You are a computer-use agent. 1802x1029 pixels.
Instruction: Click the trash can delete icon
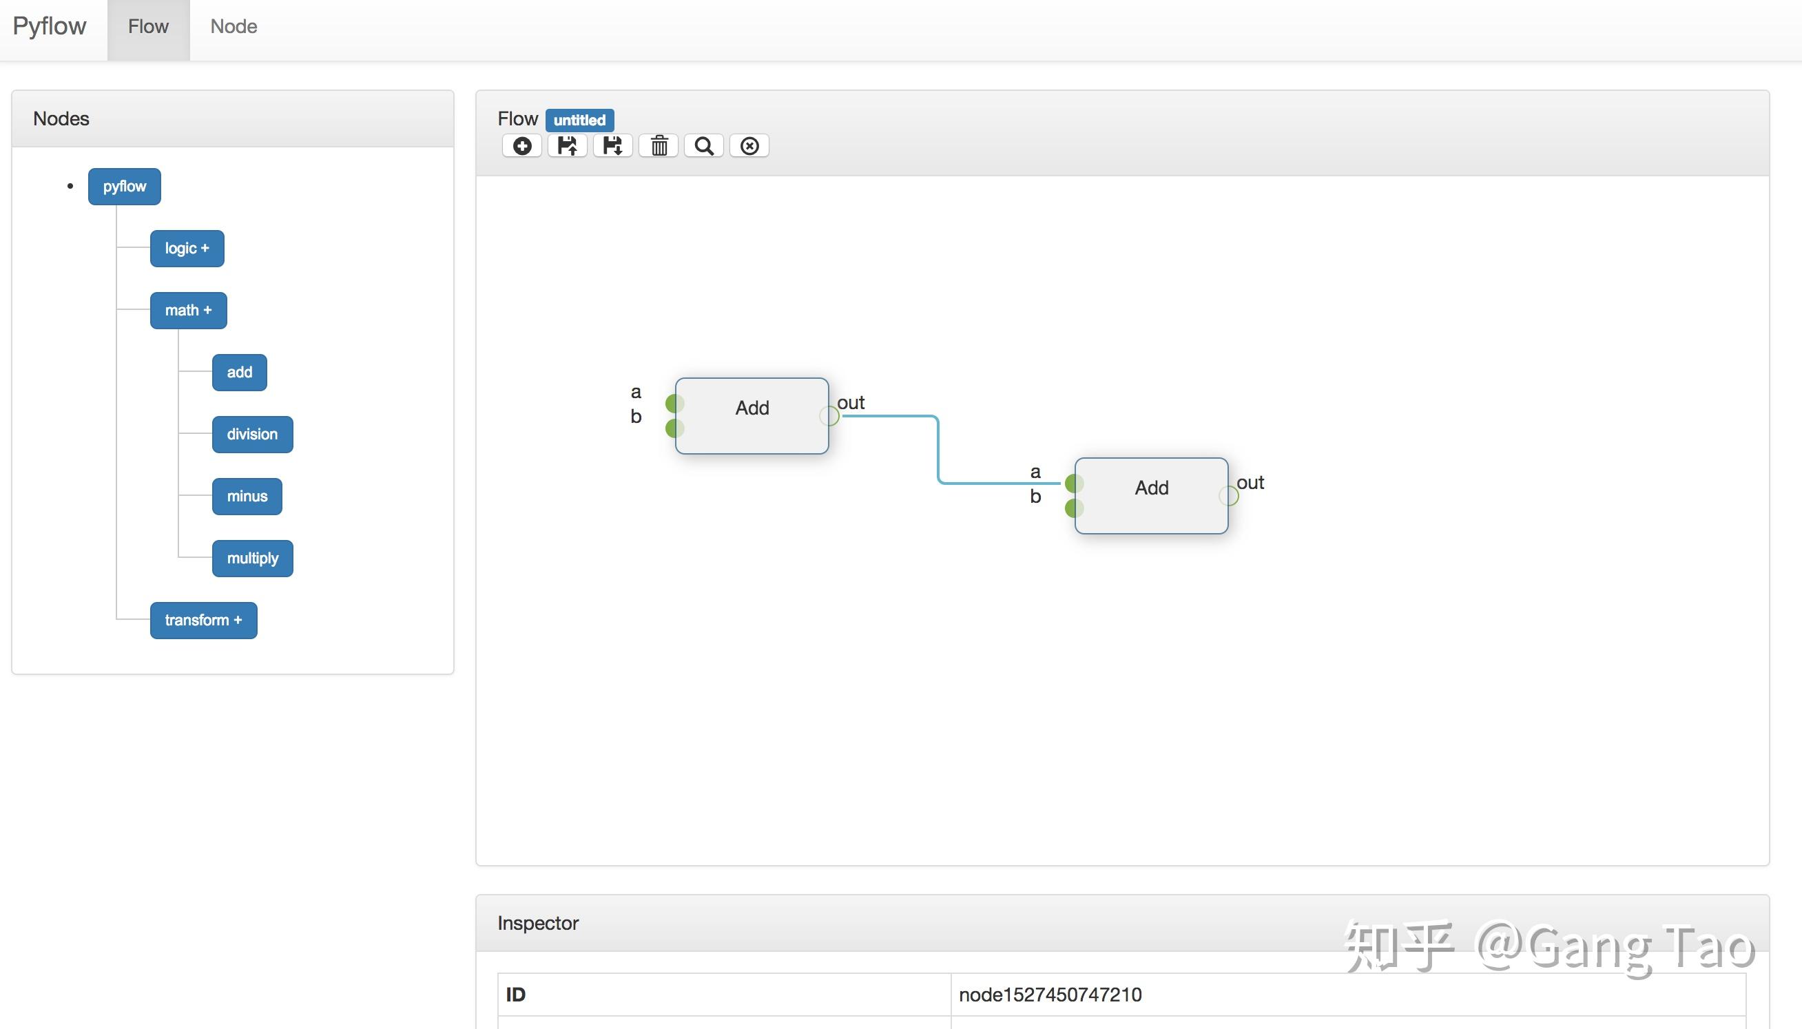click(659, 145)
